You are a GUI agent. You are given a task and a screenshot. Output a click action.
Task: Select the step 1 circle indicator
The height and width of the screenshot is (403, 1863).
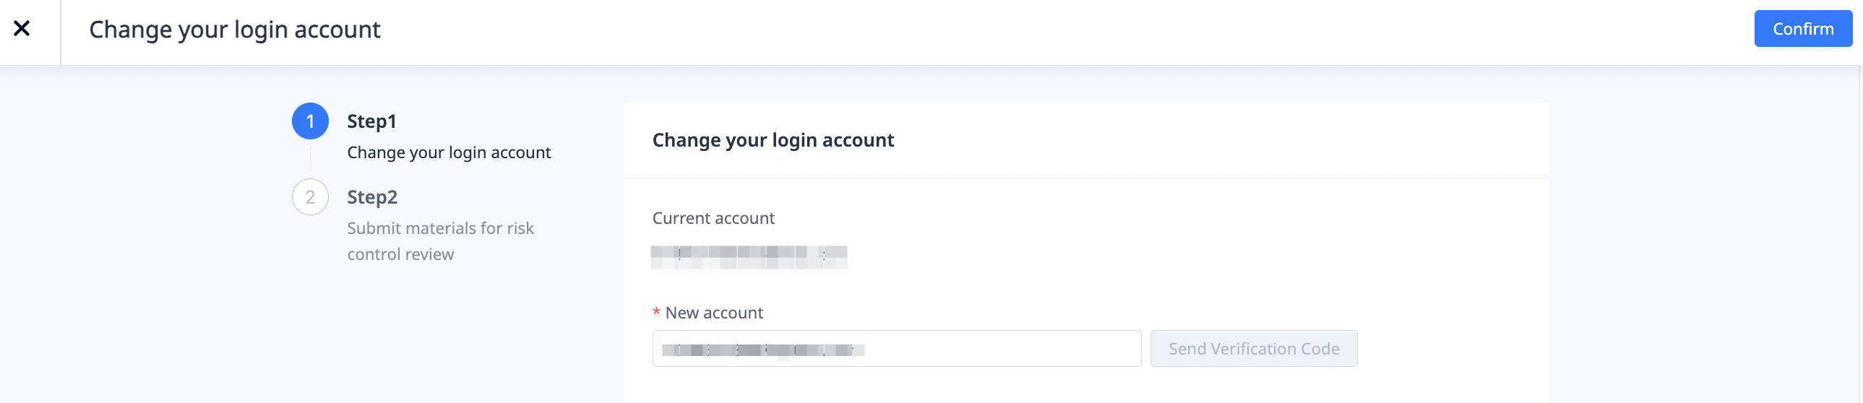click(310, 121)
